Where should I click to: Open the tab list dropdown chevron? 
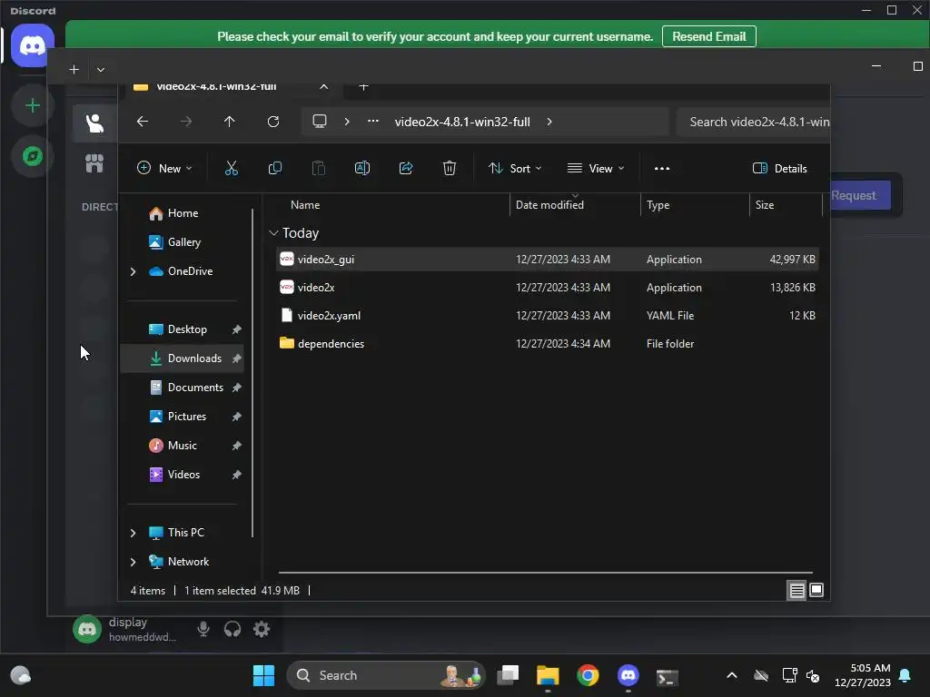tap(101, 69)
